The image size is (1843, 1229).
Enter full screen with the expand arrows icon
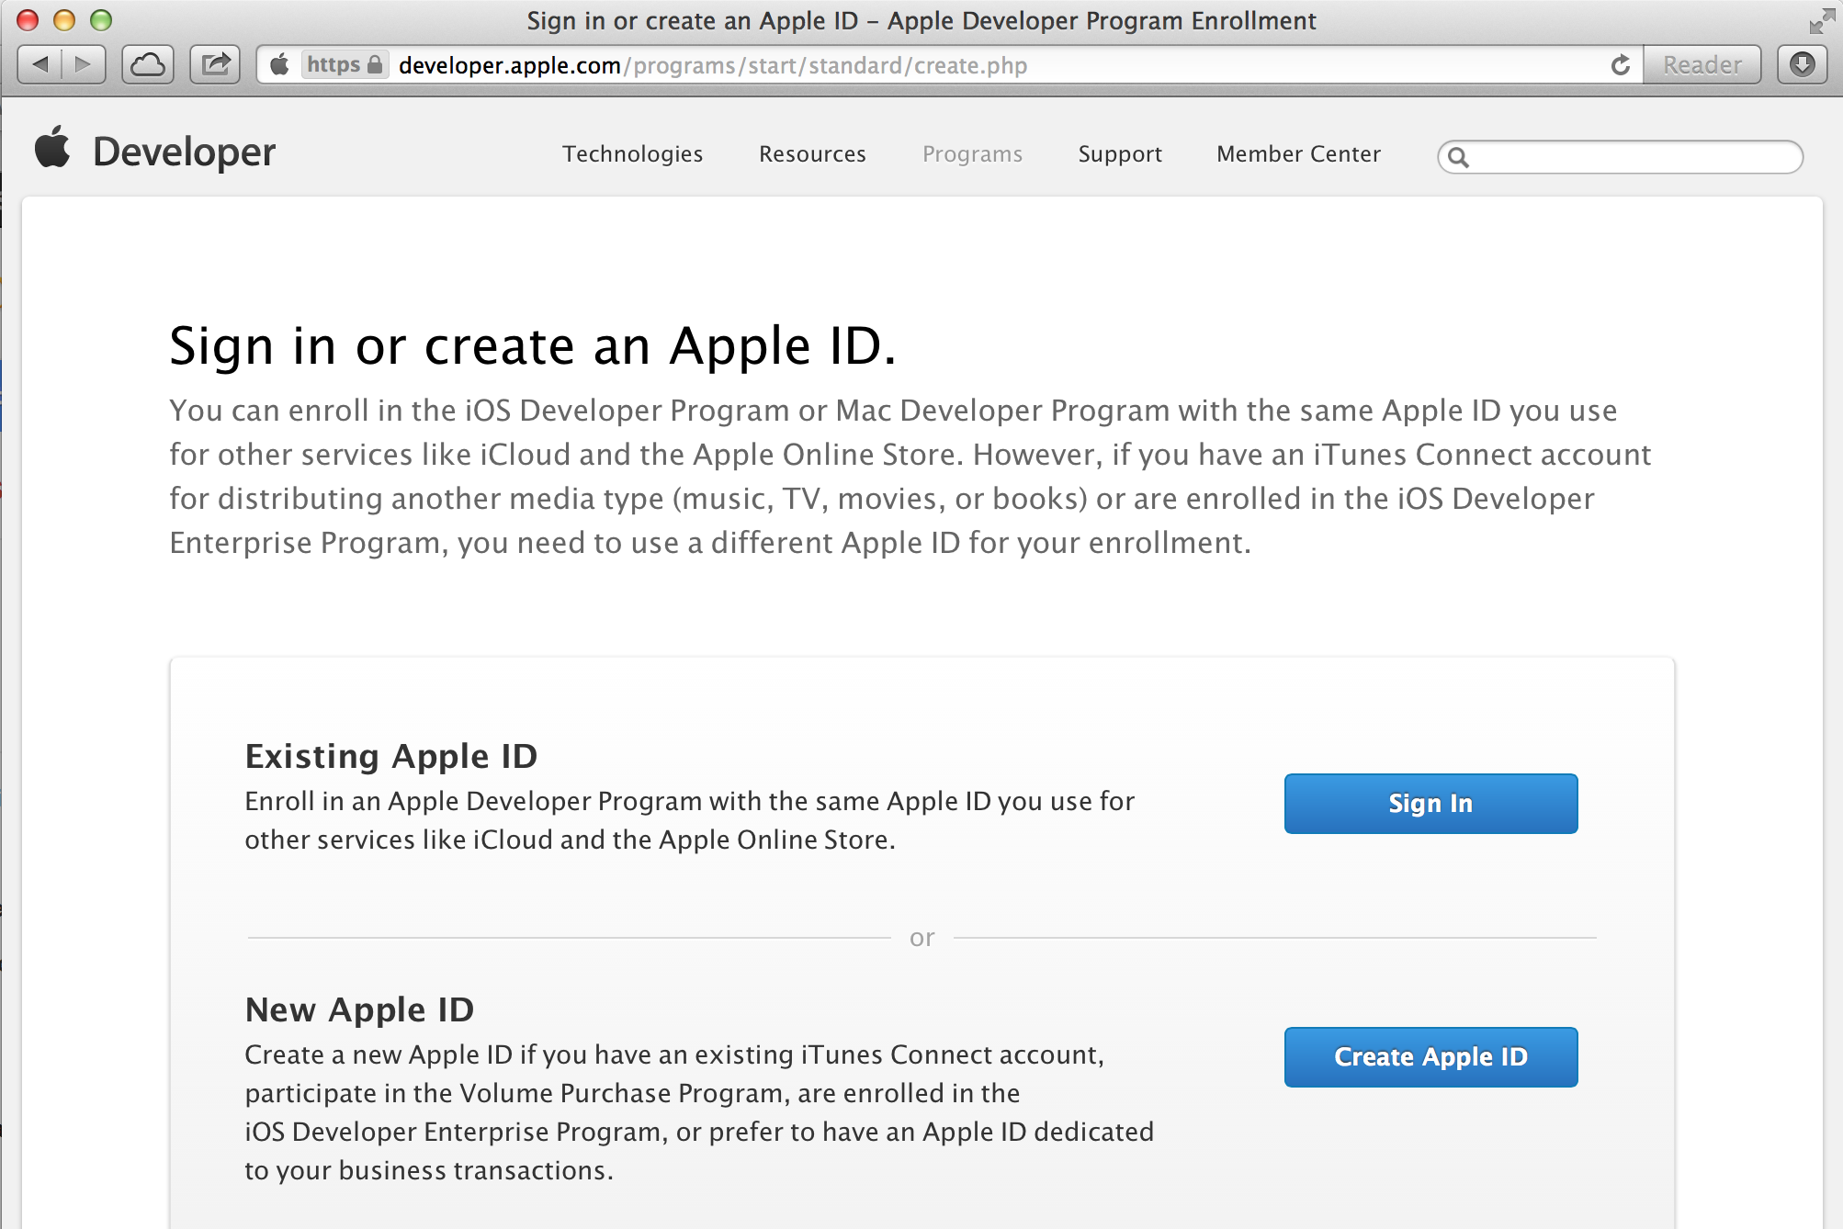tap(1821, 21)
